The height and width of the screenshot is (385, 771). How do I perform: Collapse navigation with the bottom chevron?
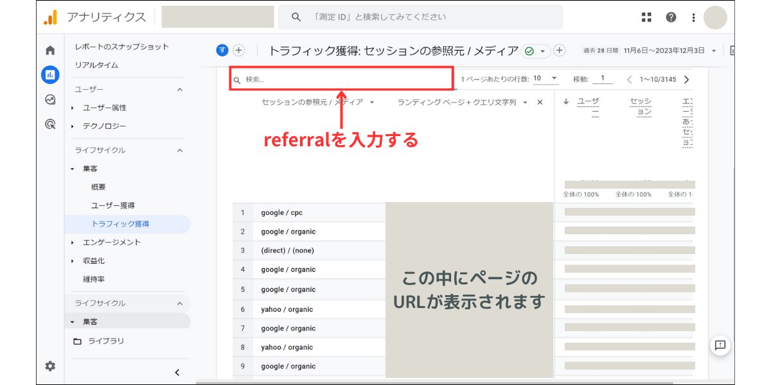[177, 372]
